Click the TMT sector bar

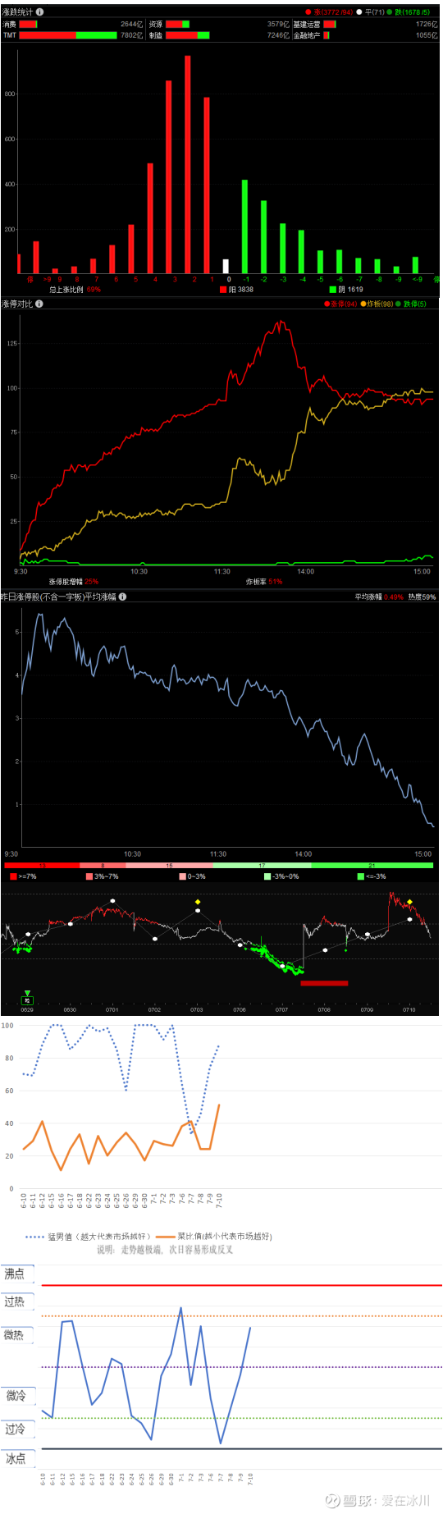68,35
